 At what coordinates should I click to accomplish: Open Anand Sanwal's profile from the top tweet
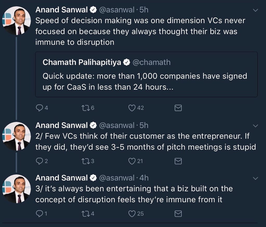tap(62, 10)
